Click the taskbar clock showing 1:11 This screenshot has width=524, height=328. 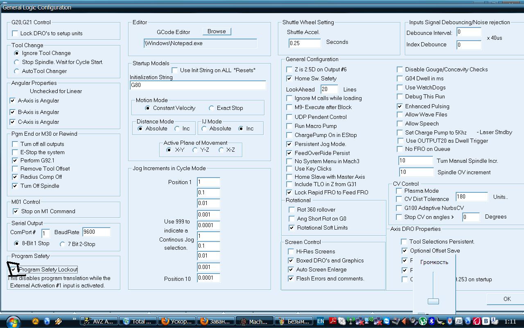pyautogui.click(x=510, y=321)
